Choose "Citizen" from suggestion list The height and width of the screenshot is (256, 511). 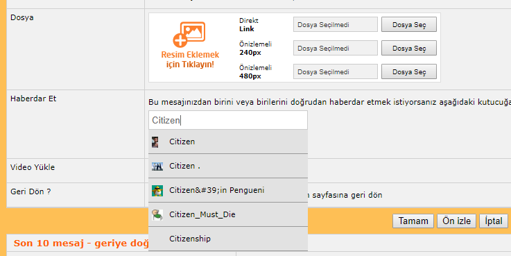tap(228, 142)
